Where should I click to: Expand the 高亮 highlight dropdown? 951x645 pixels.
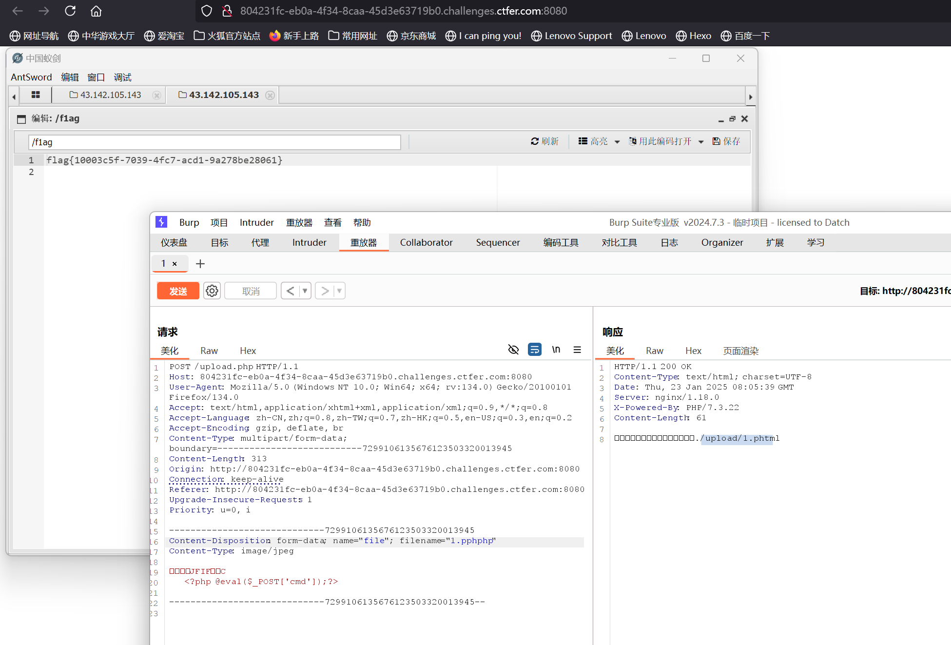[617, 142]
